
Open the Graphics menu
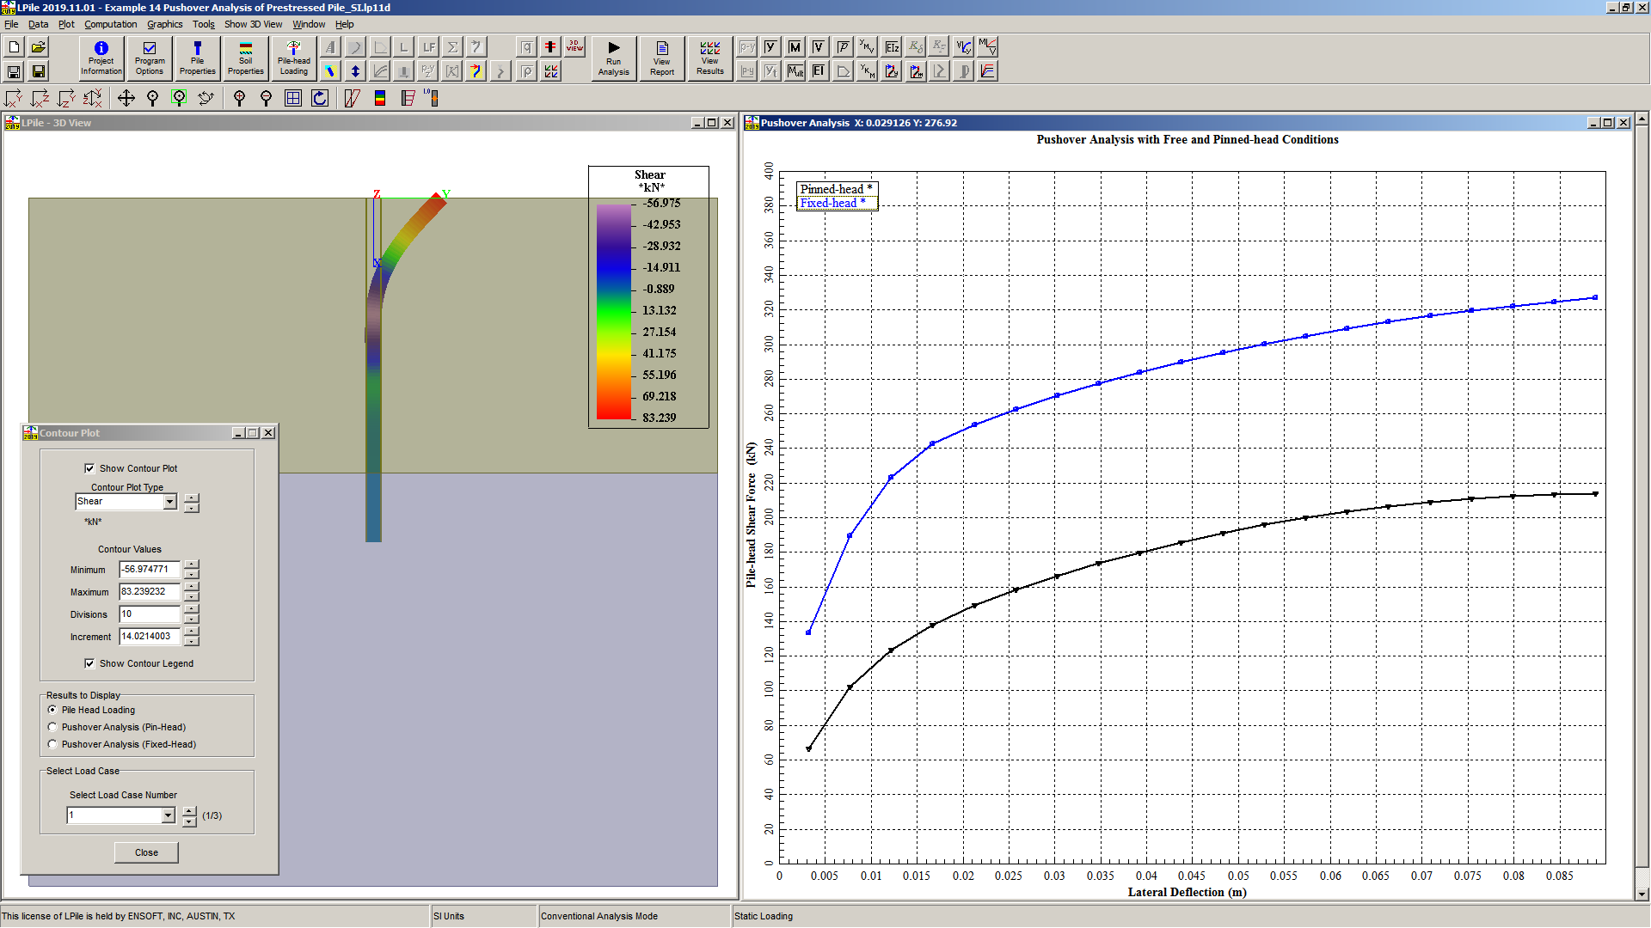click(x=164, y=24)
